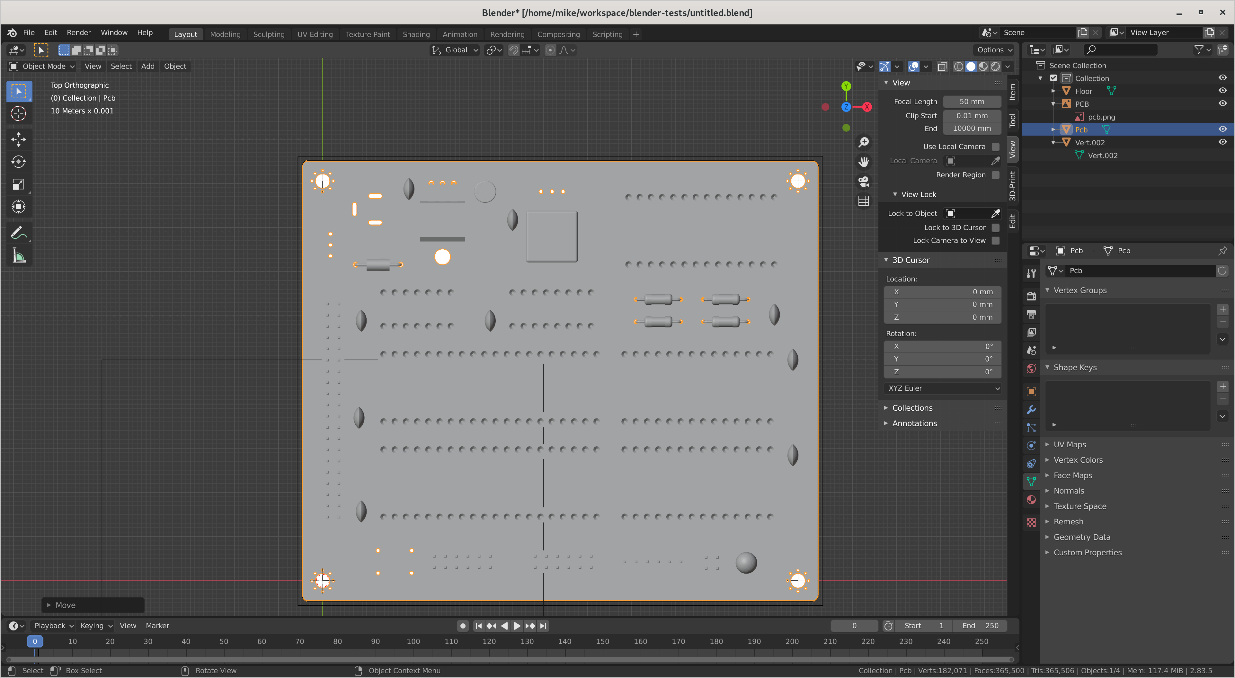Activate the Annotate tool
Image resolution: width=1235 pixels, height=678 pixels.
(18, 233)
